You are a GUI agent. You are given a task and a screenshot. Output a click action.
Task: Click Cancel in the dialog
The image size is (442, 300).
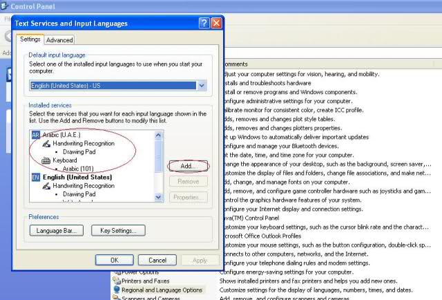point(157,260)
